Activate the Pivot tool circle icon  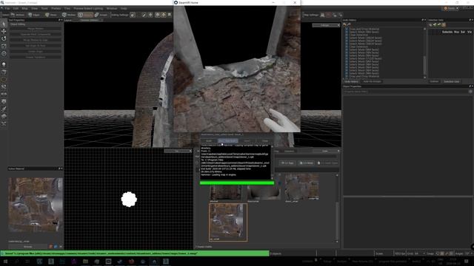click(4, 54)
